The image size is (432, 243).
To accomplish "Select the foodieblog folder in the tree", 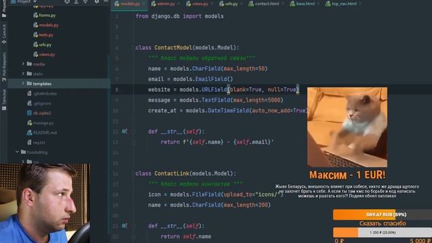I will tap(34, 152).
